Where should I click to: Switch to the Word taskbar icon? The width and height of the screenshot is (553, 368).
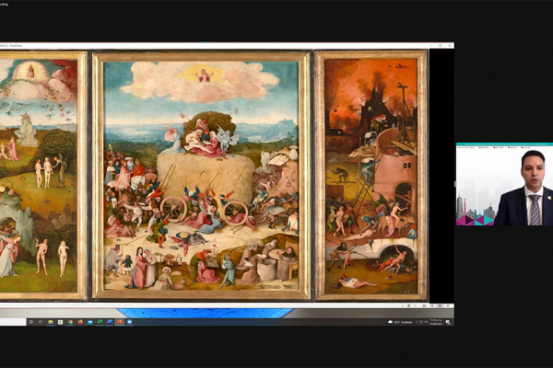(x=110, y=322)
